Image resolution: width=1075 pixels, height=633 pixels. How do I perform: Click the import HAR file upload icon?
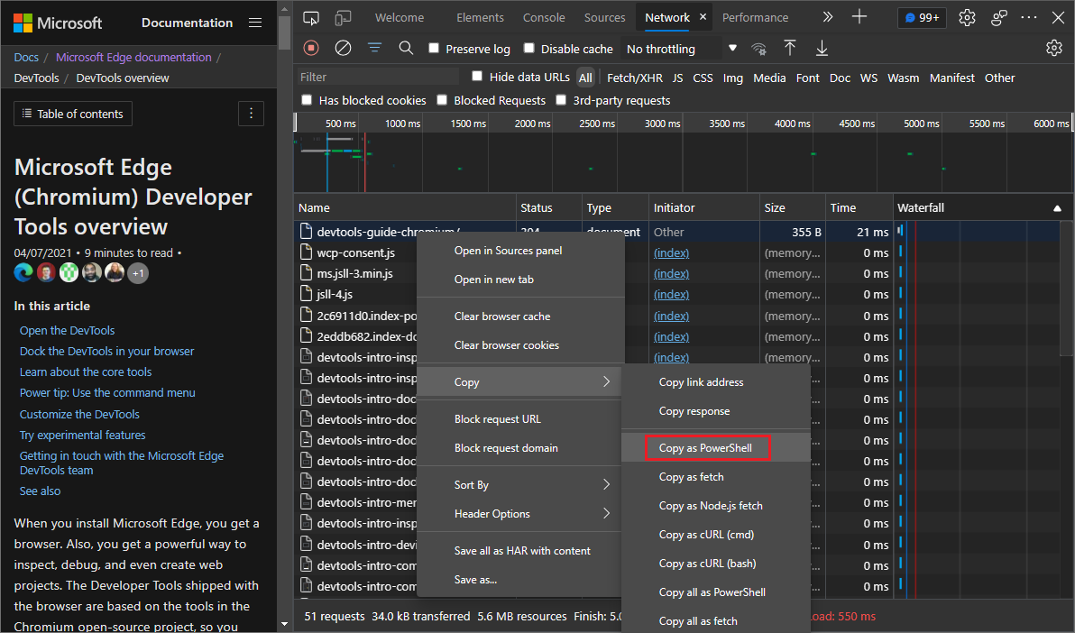click(x=790, y=48)
